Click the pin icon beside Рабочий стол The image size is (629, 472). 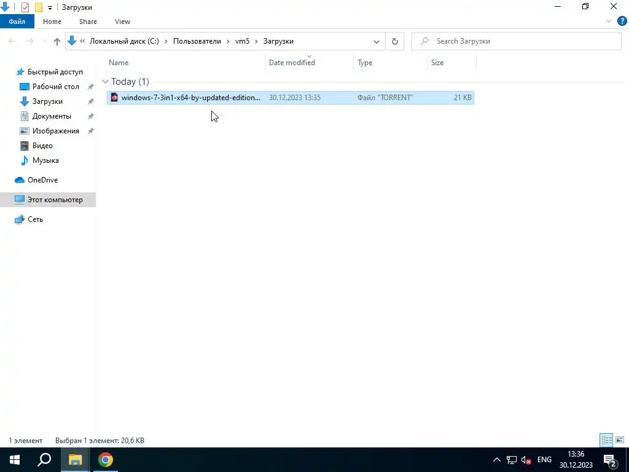coord(91,87)
